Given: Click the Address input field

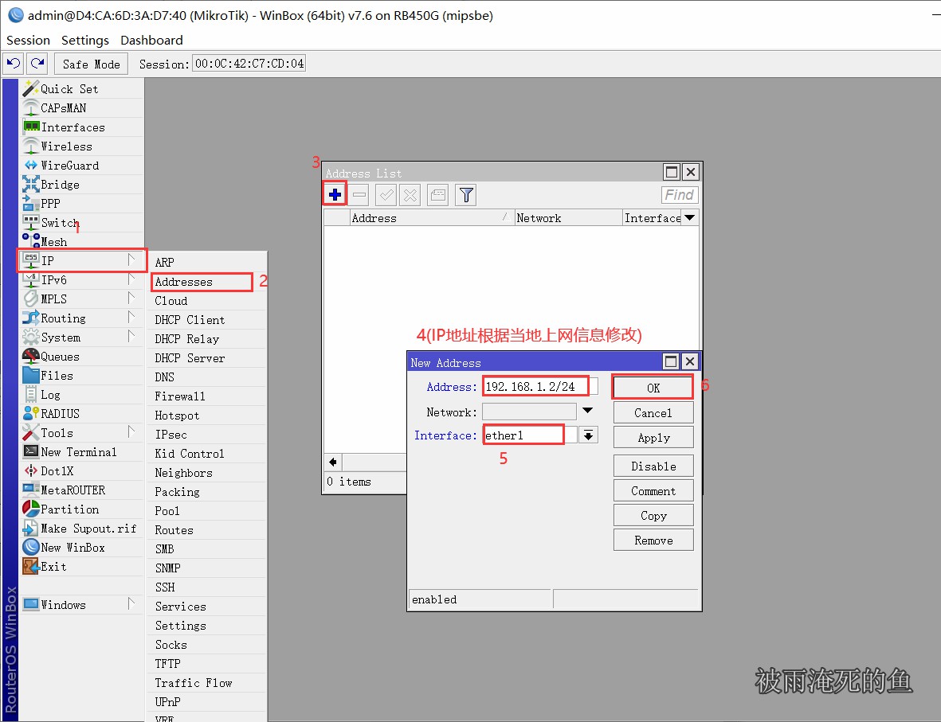Looking at the screenshot, I should click(x=536, y=387).
